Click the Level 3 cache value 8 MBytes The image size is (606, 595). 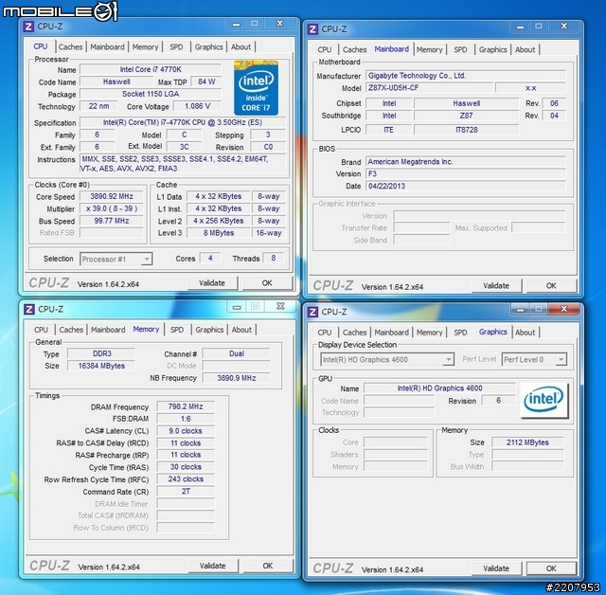(219, 233)
